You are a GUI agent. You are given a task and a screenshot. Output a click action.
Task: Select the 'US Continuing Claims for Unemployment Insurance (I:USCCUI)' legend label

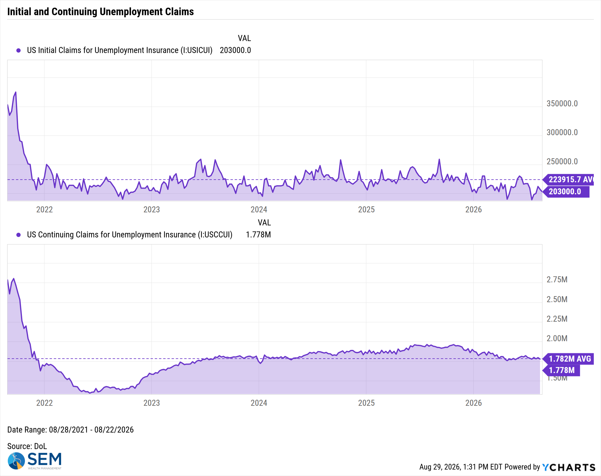click(x=130, y=235)
